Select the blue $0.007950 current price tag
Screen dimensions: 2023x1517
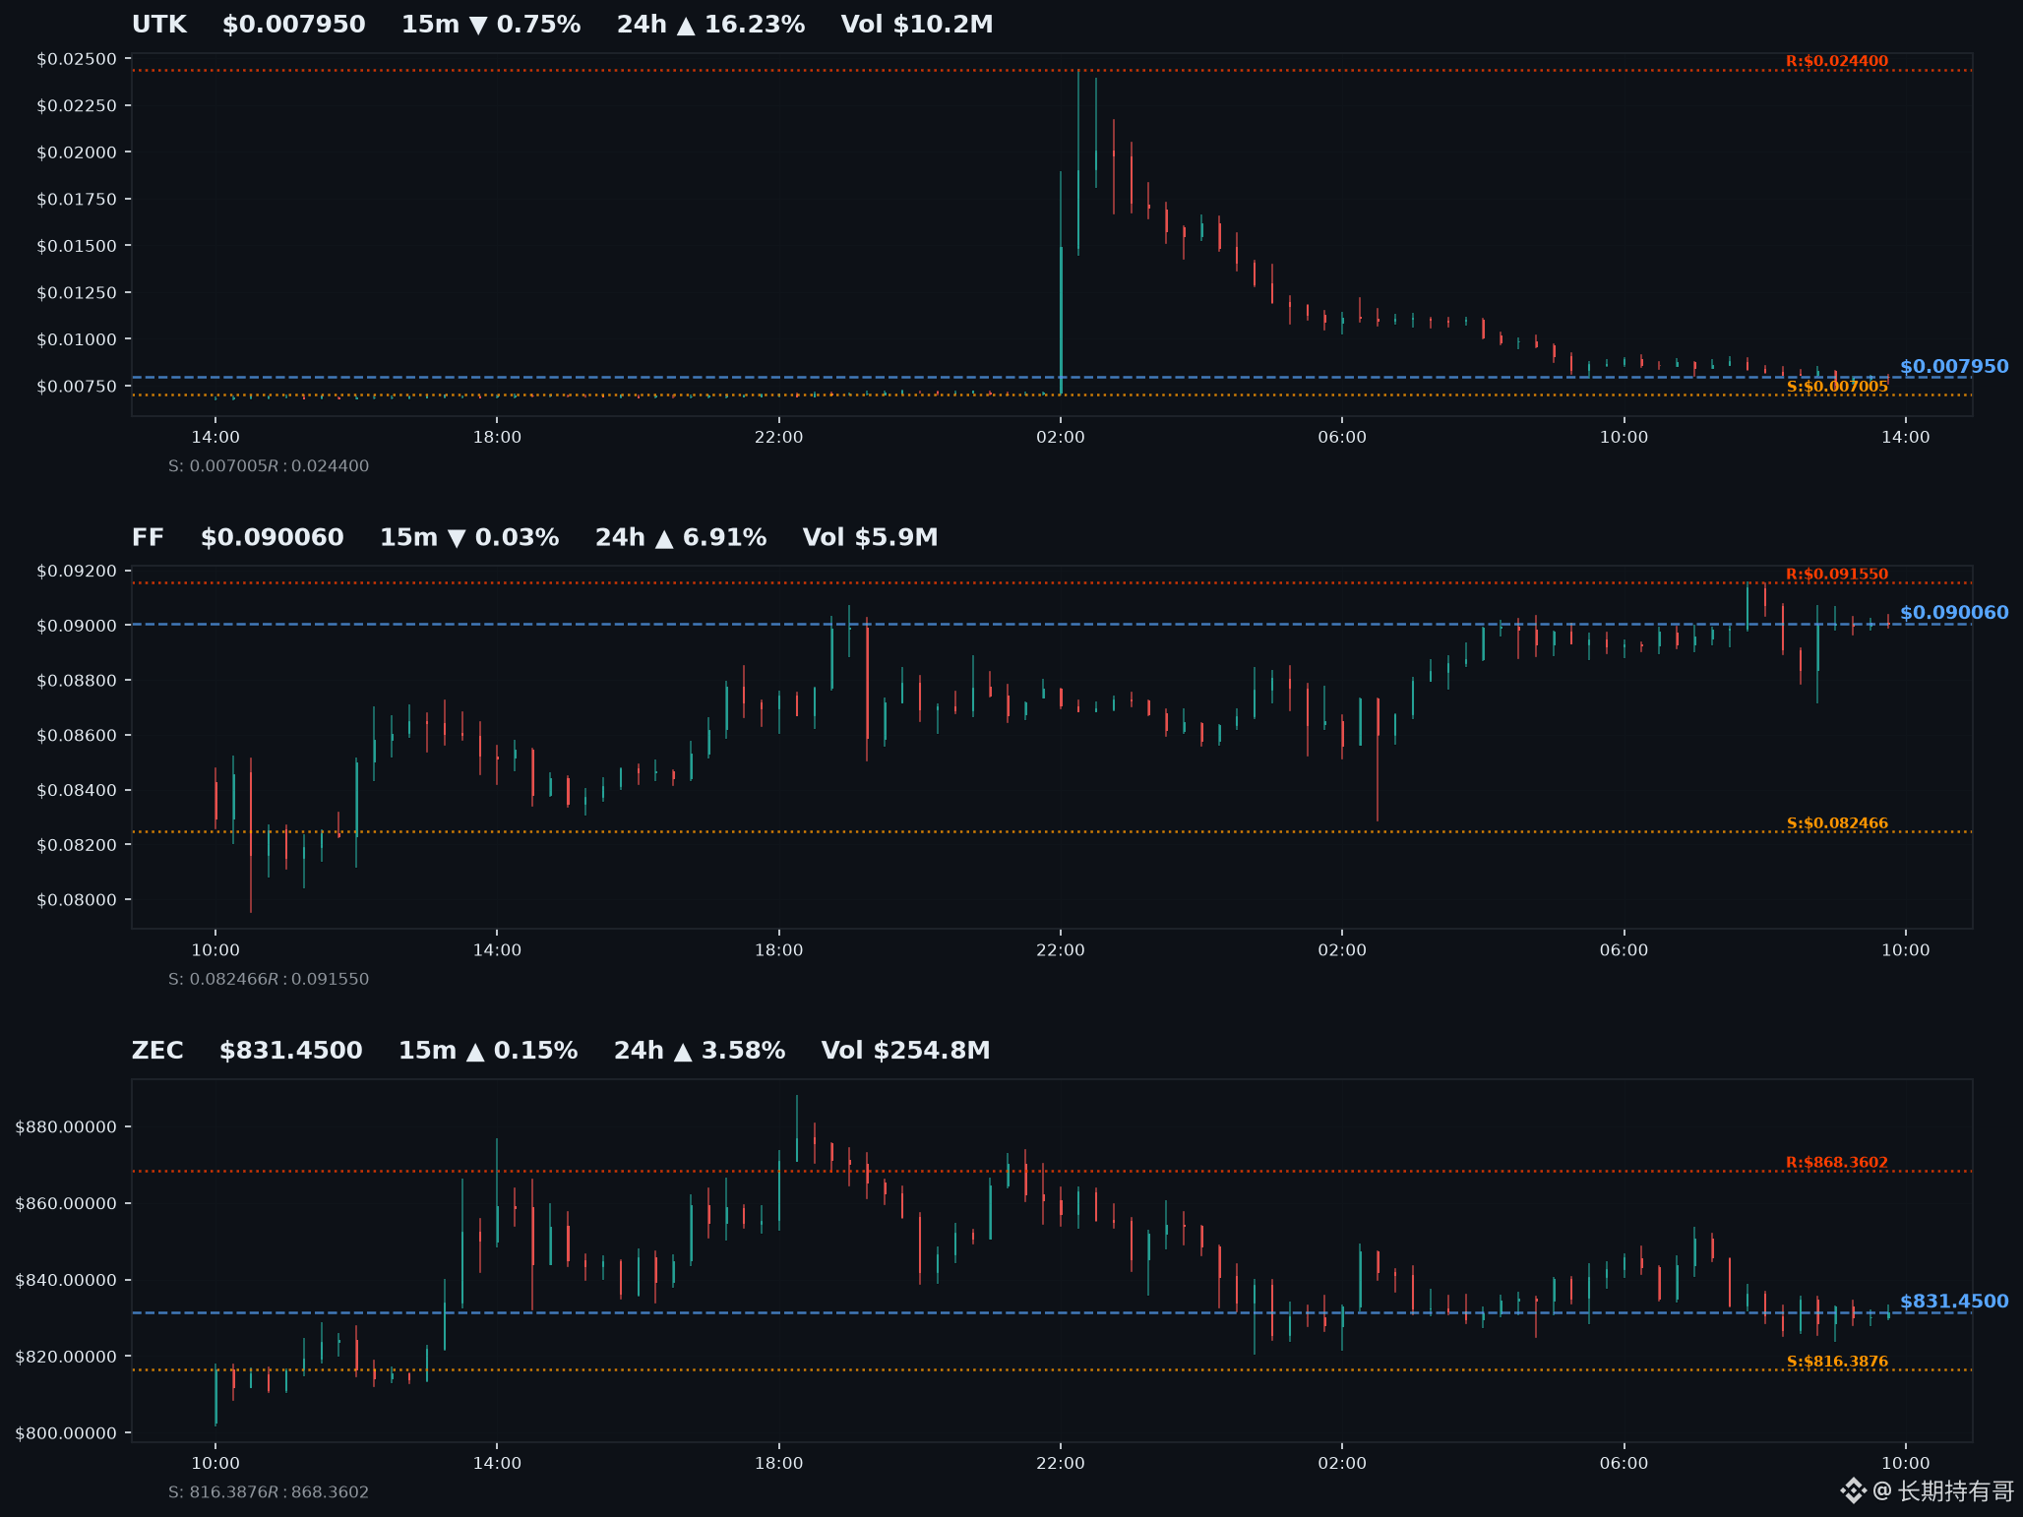click(x=1954, y=367)
